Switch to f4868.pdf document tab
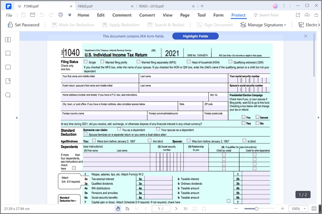This screenshot has width=322, height=214. pyautogui.click(x=85, y=6)
